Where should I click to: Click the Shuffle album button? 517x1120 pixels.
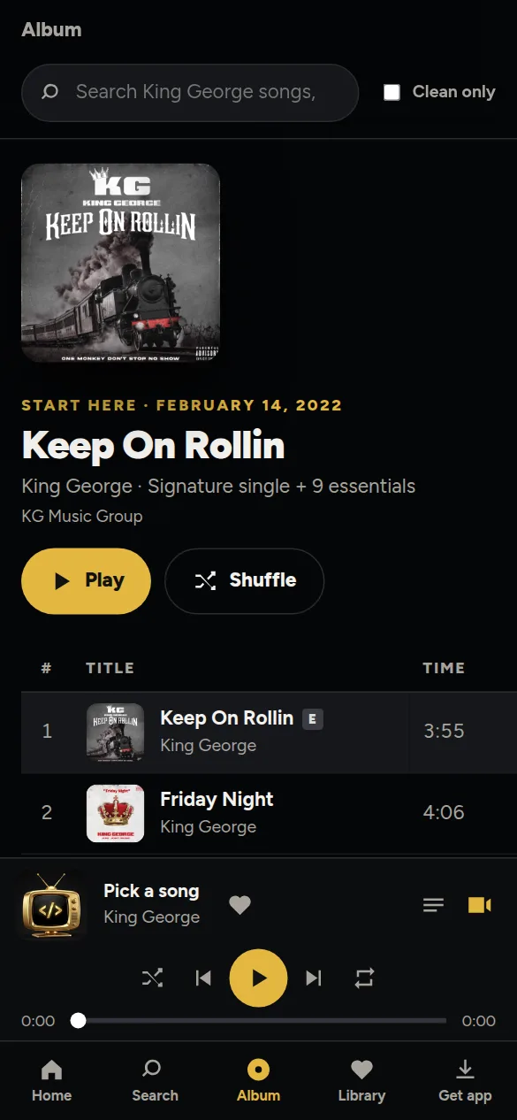coord(244,581)
